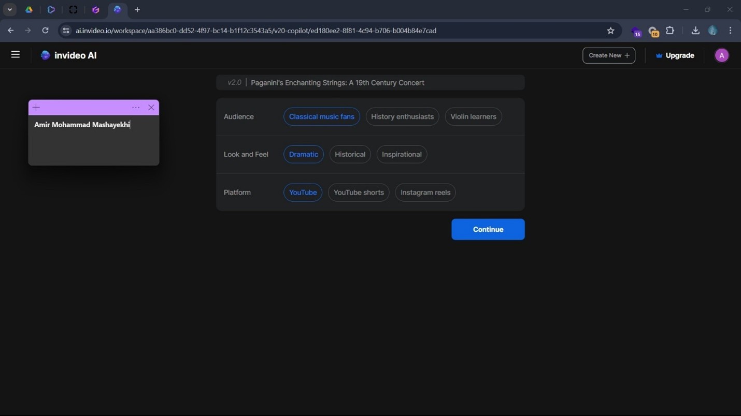The width and height of the screenshot is (741, 416).
Task: Click the extension icon with badge 10
Action: click(x=653, y=31)
